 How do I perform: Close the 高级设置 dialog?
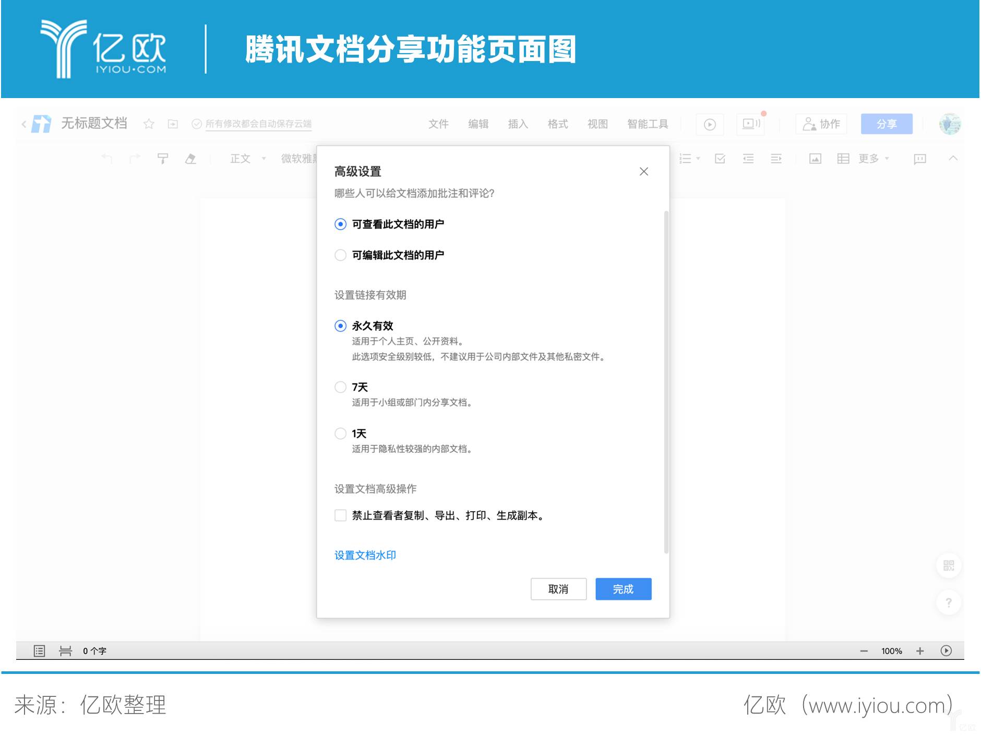644,172
